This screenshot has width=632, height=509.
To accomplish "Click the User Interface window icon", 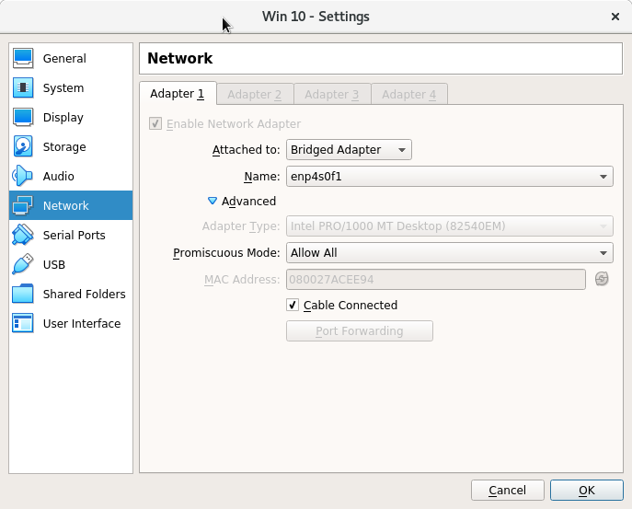I will pos(23,323).
